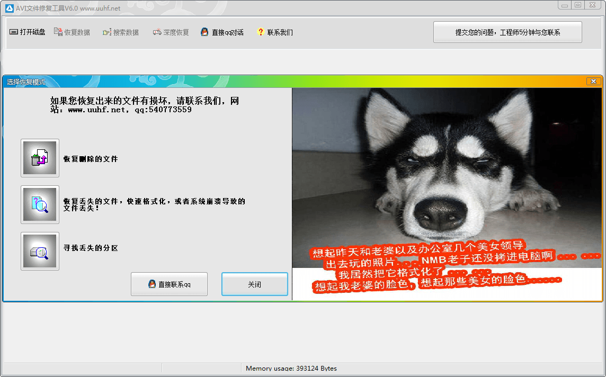606x377 pixels.
Task: Click the red question mark 联系我们 icon
Action: click(261, 32)
